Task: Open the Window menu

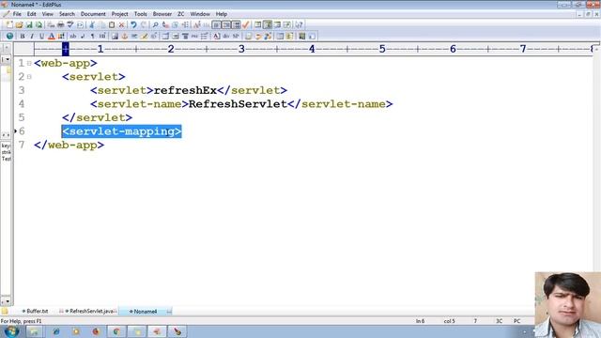Action: point(200,14)
